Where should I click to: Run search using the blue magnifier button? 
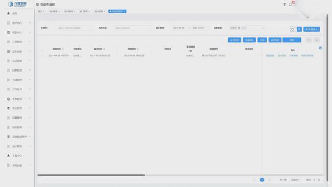pos(299,29)
